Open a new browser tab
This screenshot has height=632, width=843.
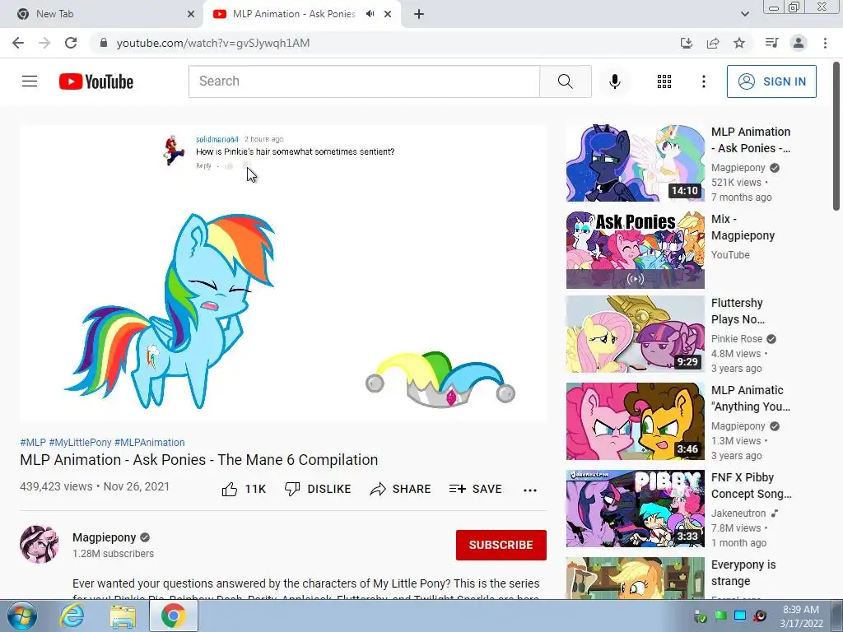419,14
